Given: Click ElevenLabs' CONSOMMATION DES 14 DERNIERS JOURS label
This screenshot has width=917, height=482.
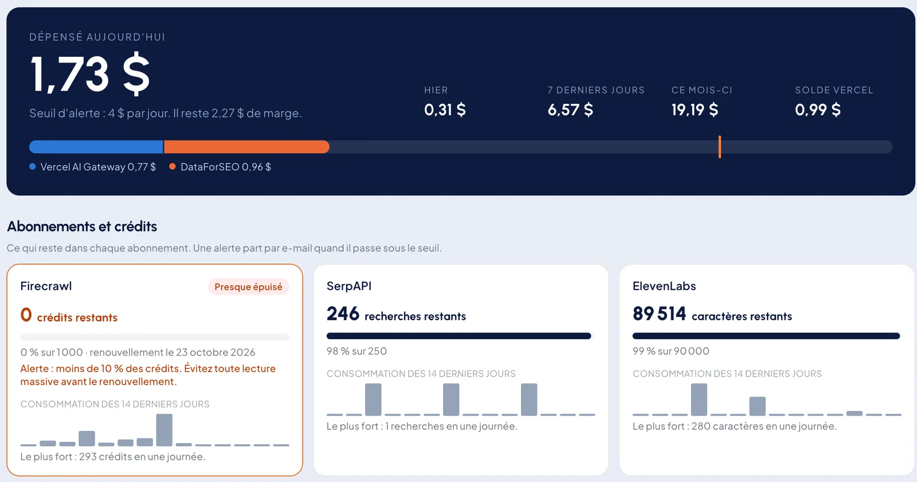Looking at the screenshot, I should tap(727, 374).
